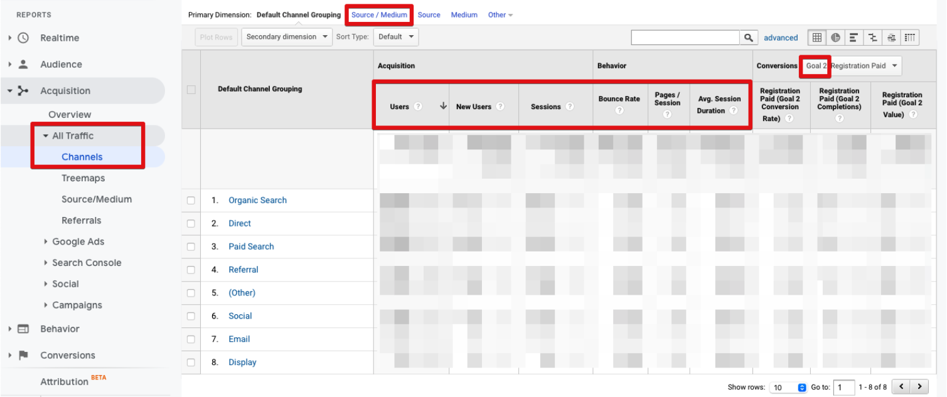
Task: Open the advanced filter link
Action: click(x=780, y=37)
